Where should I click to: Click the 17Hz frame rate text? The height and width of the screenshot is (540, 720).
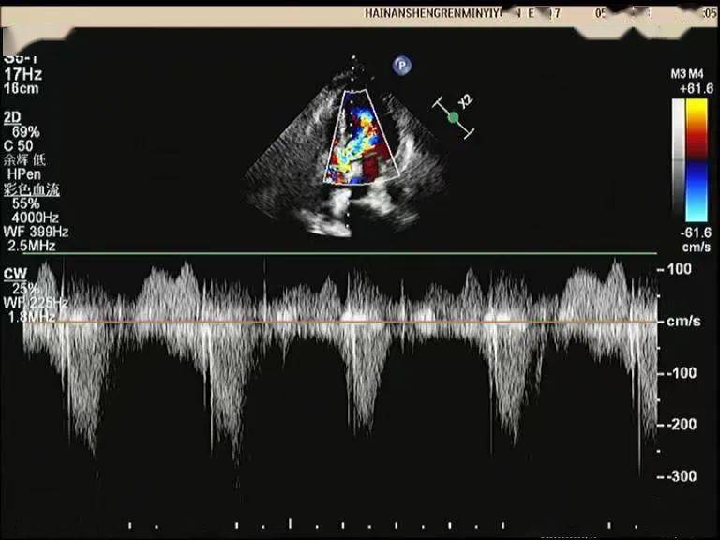(22, 74)
